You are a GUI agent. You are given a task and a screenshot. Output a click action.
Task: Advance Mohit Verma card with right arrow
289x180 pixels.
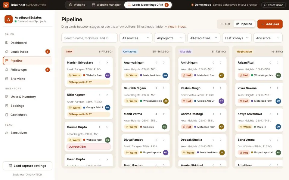[164, 114]
